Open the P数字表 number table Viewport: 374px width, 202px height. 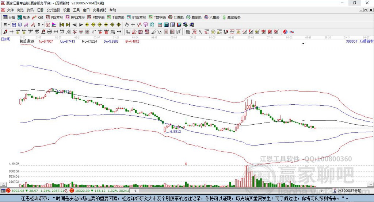pos(96,18)
